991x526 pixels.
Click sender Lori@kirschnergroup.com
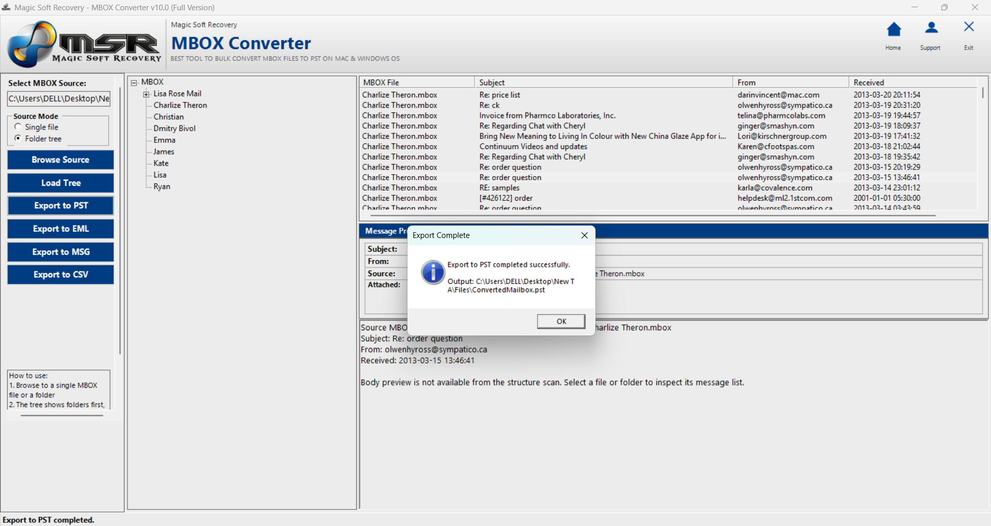(782, 136)
